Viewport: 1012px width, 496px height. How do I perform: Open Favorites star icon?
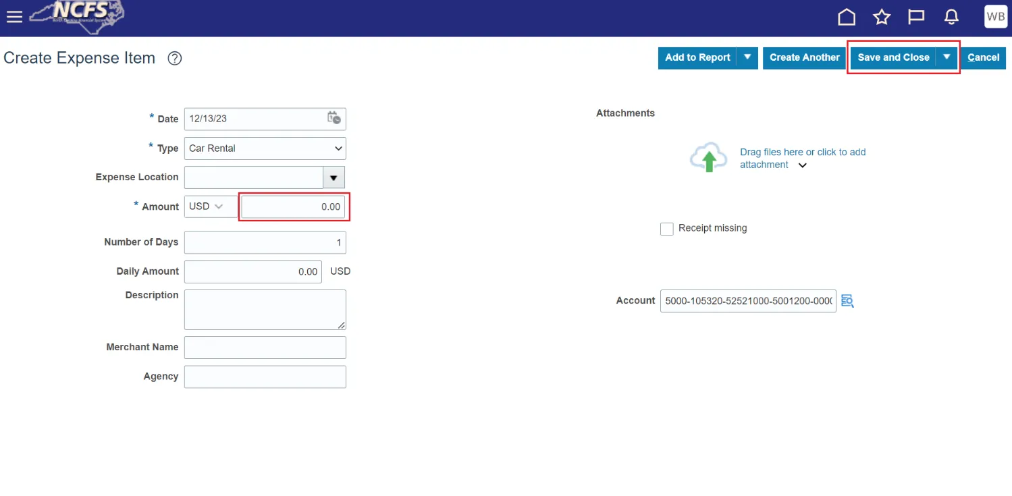click(882, 18)
